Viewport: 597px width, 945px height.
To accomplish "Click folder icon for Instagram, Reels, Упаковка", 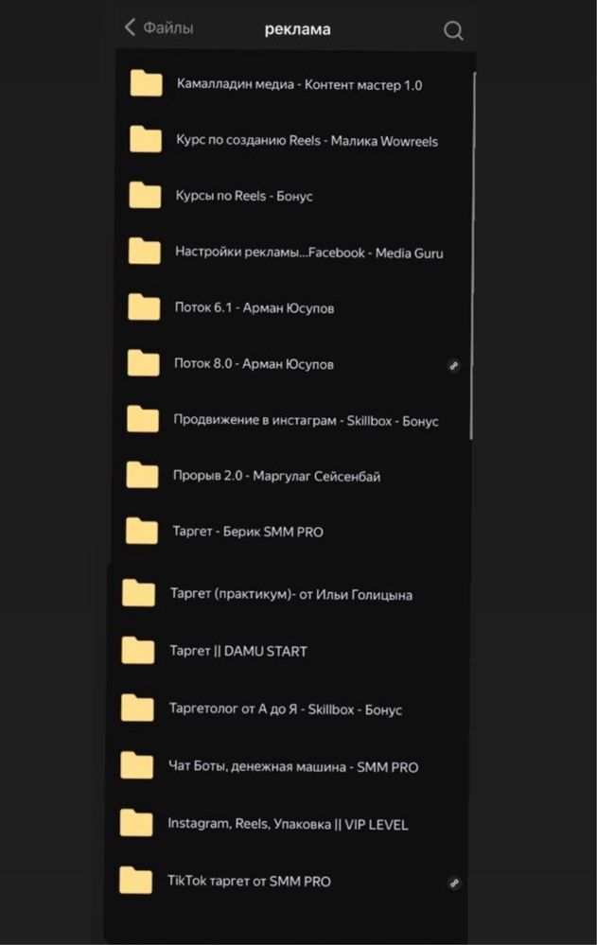I will coord(136,823).
